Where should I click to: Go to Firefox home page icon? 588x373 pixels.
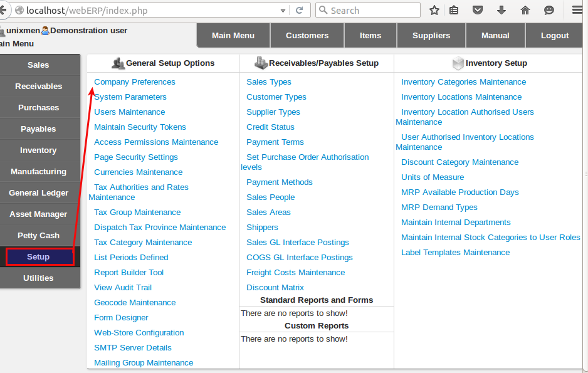point(525,10)
